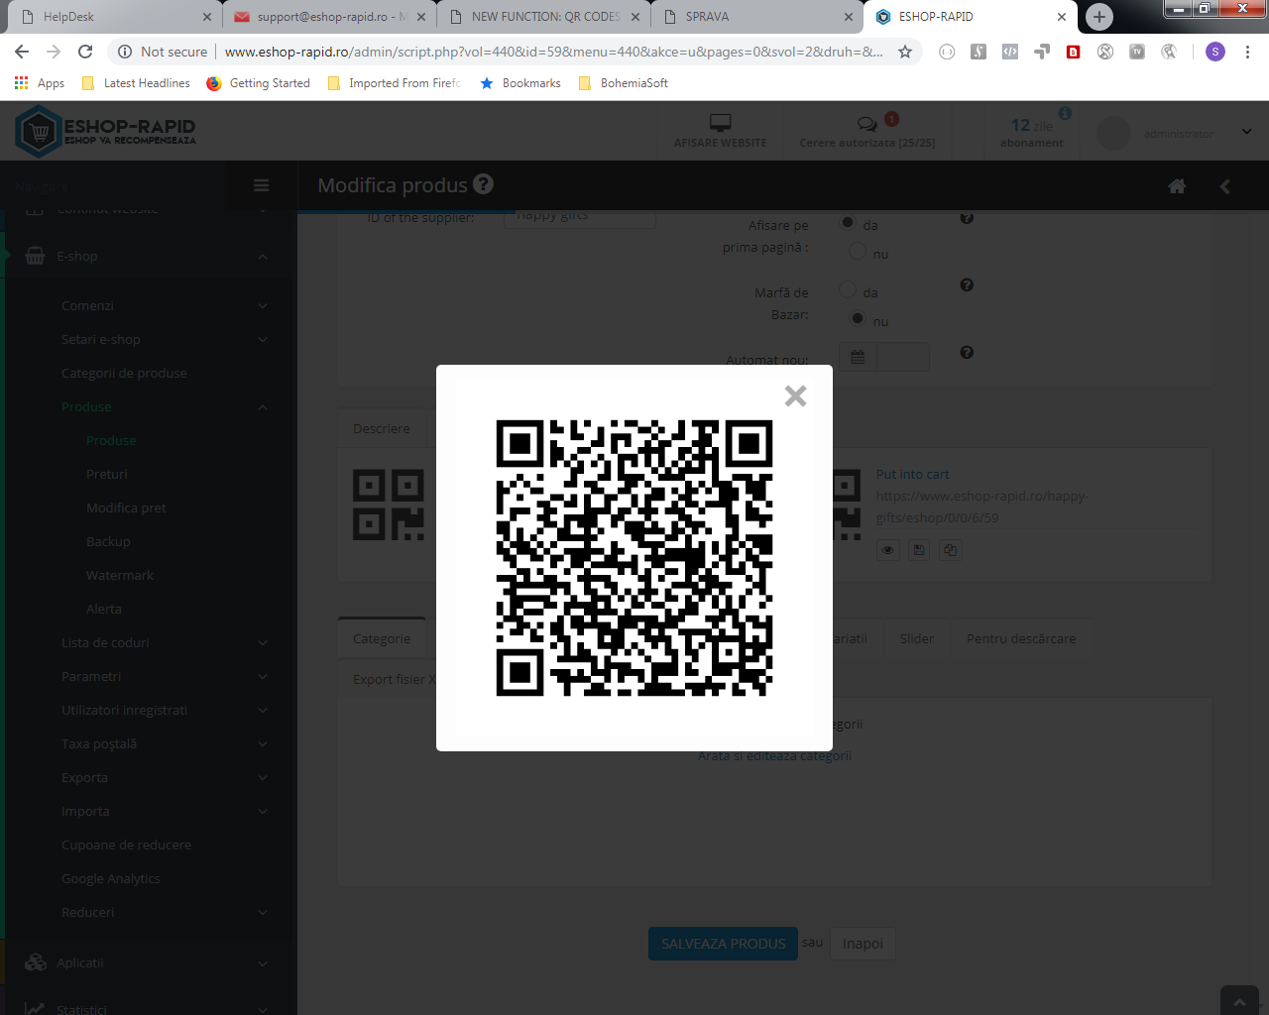Bookmark page with the star icon
Screen dimensions: 1269x1015
905,52
